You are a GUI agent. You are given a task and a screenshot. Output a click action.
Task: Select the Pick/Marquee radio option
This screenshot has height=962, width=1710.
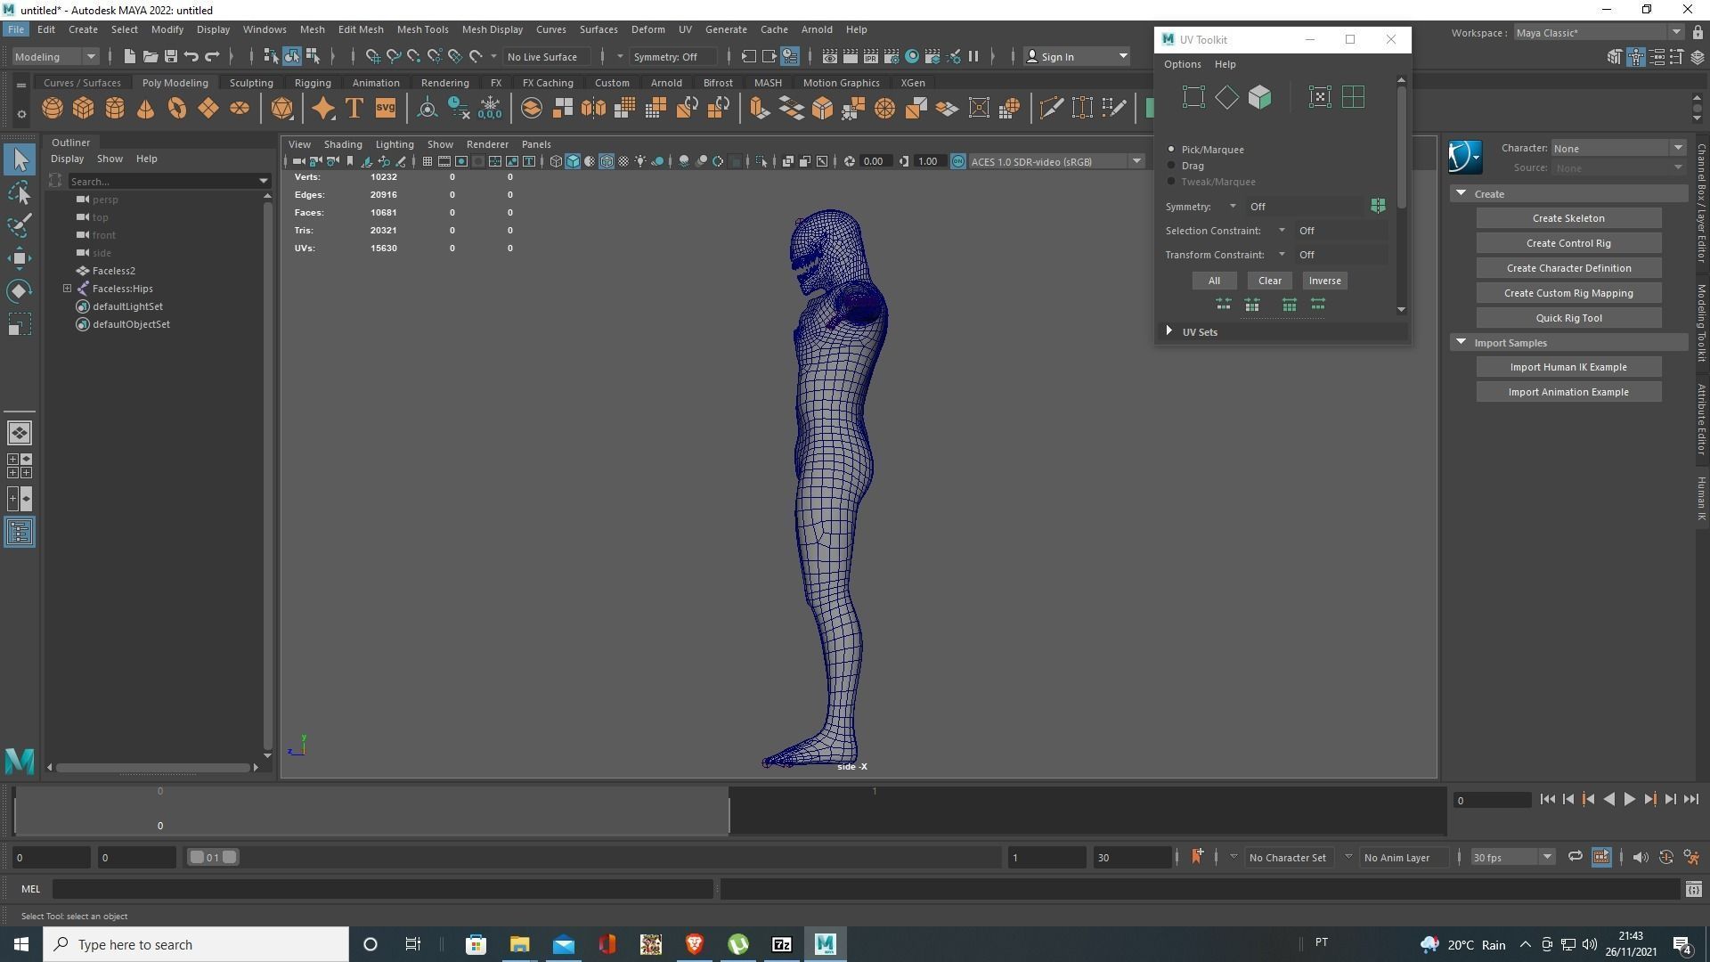[1171, 149]
